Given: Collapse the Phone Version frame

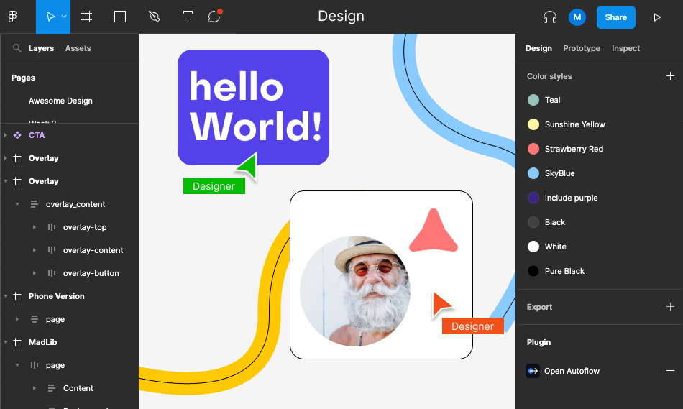Looking at the screenshot, I should [x=6, y=296].
